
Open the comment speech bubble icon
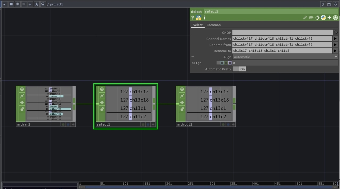coord(311,18)
